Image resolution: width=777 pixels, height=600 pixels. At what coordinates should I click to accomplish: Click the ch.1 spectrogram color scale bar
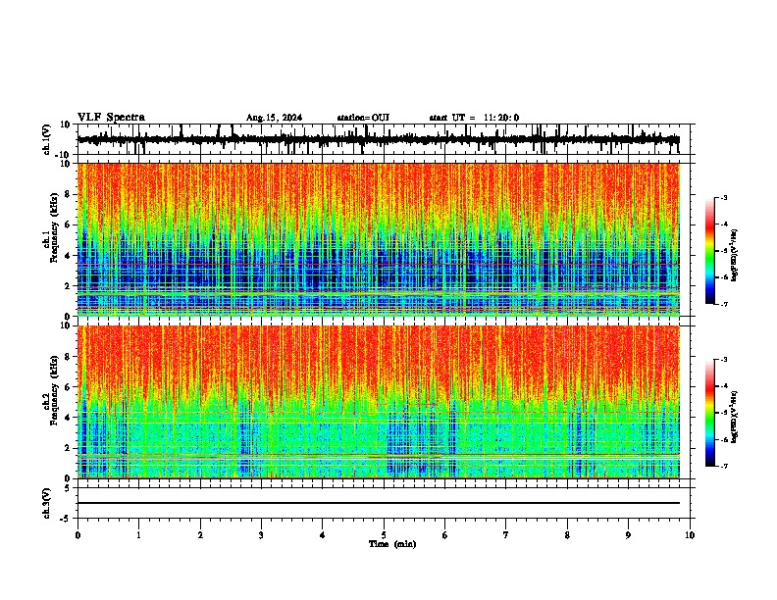tap(710, 251)
